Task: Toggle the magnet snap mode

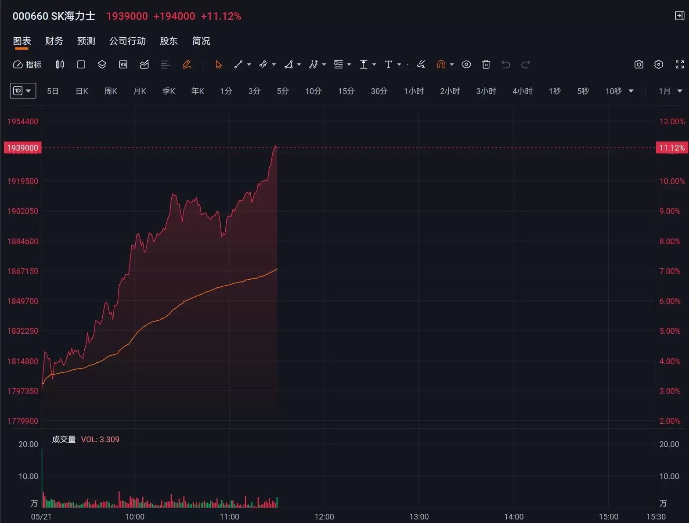Action: pos(441,65)
